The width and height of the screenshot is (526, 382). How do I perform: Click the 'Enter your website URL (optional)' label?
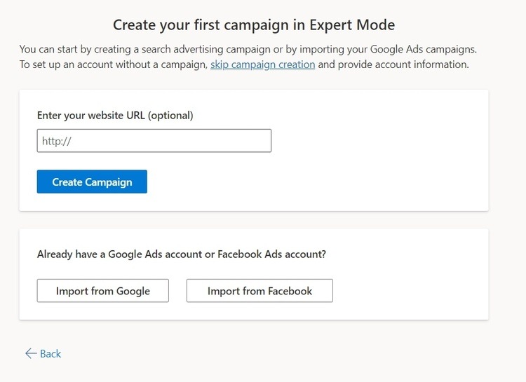pyautogui.click(x=114, y=115)
